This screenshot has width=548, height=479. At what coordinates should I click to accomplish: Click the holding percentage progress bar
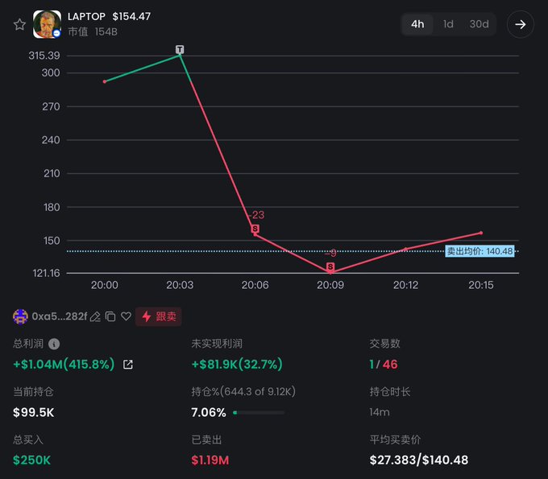259,413
